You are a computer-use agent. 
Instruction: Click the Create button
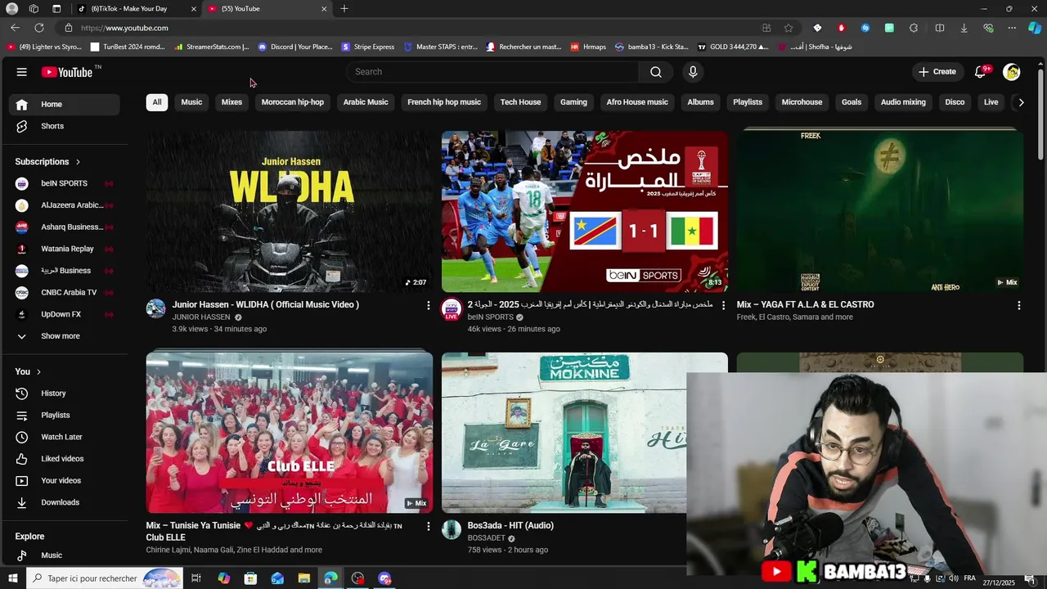937,72
